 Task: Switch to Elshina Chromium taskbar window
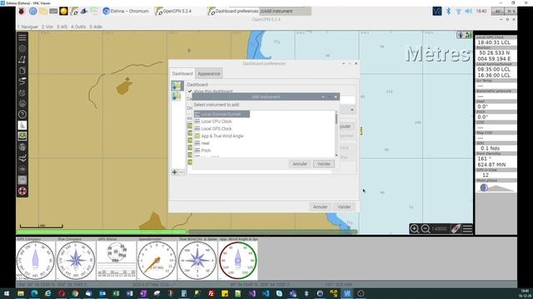(126, 11)
